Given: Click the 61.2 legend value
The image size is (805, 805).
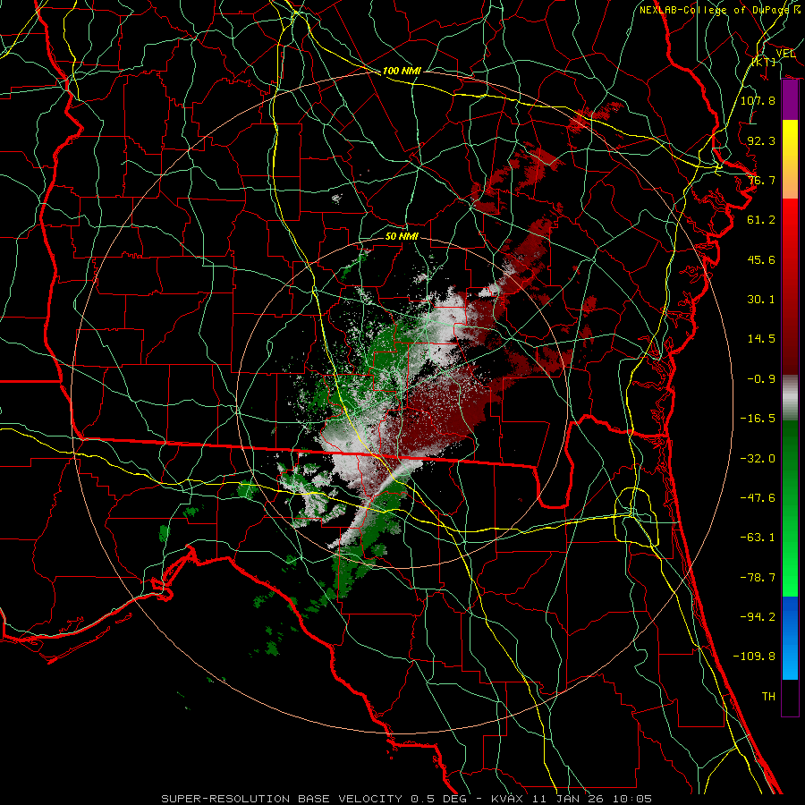Looking at the screenshot, I should click(x=761, y=219).
